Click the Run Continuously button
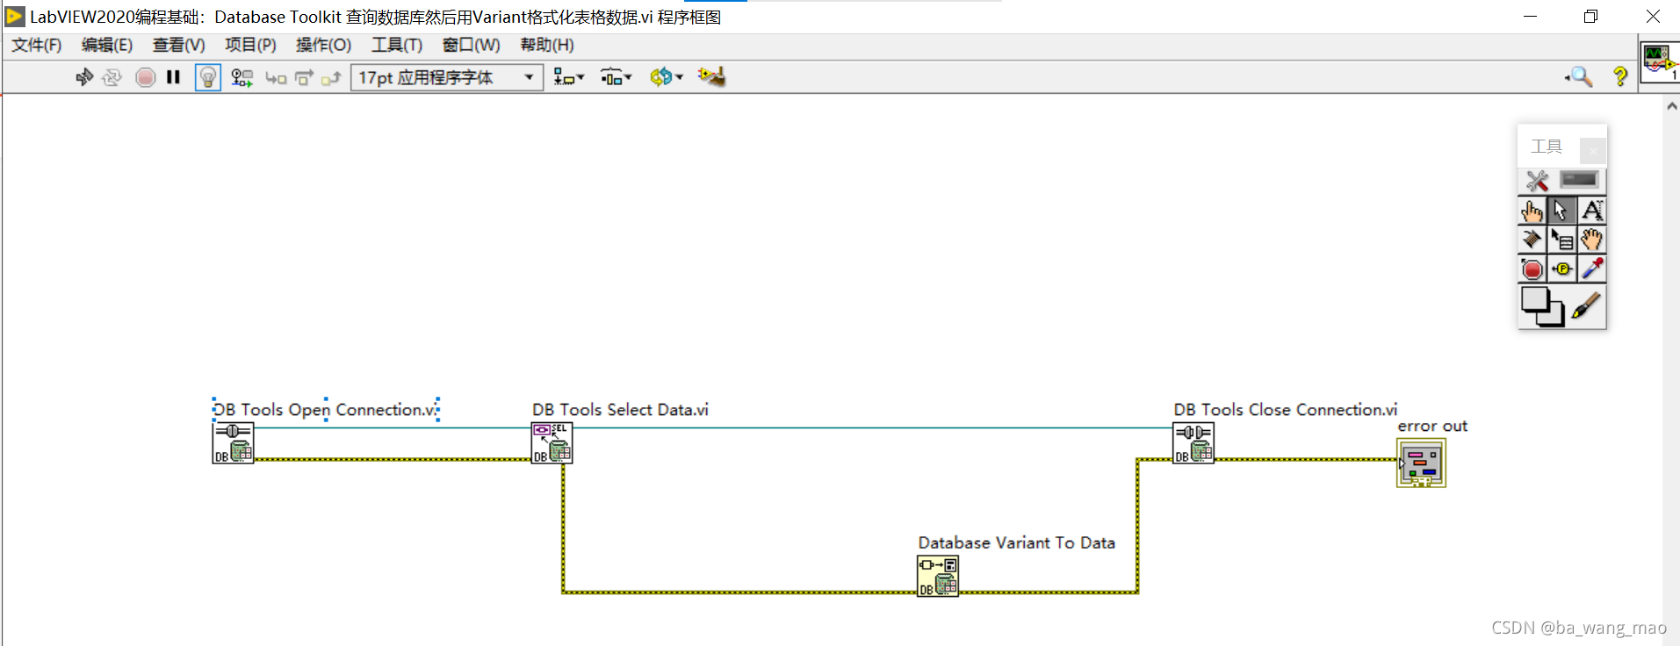 tap(112, 77)
